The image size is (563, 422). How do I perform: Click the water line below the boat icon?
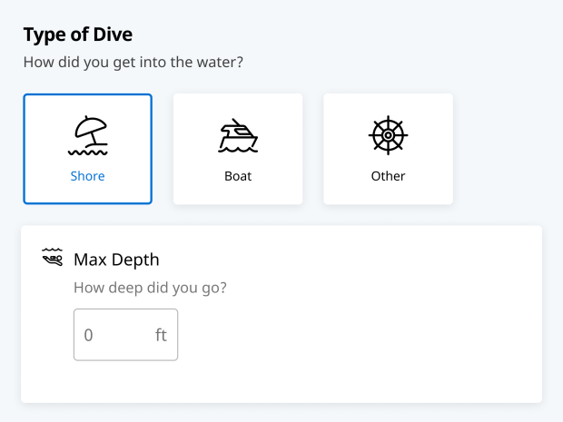click(238, 150)
